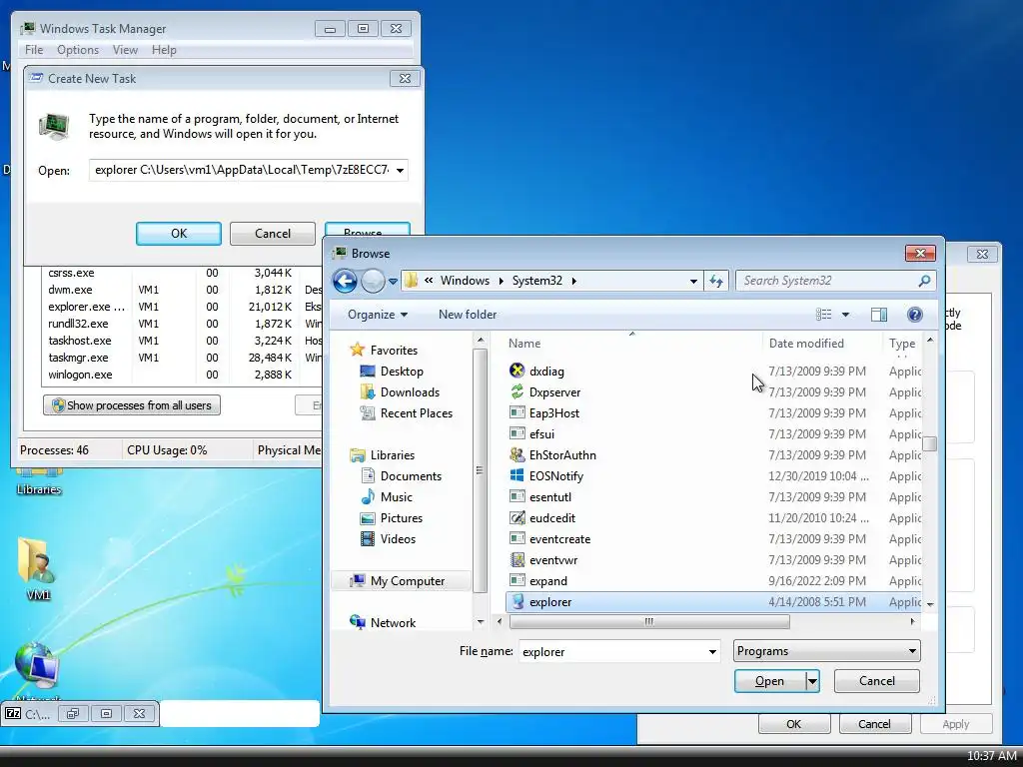Select the esentutl file row
Image resolution: width=1023 pixels, height=767 pixels.
point(713,497)
